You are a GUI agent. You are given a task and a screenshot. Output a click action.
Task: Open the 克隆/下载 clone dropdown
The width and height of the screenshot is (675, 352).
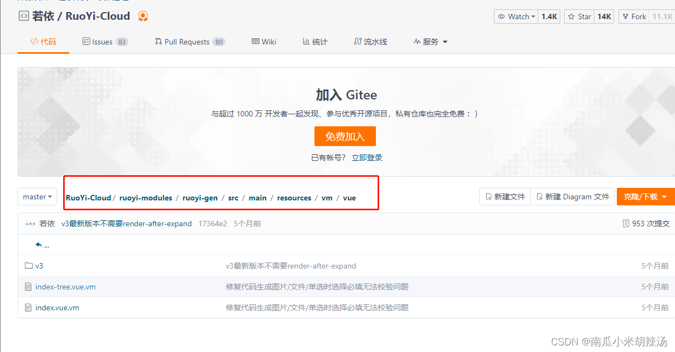(646, 197)
